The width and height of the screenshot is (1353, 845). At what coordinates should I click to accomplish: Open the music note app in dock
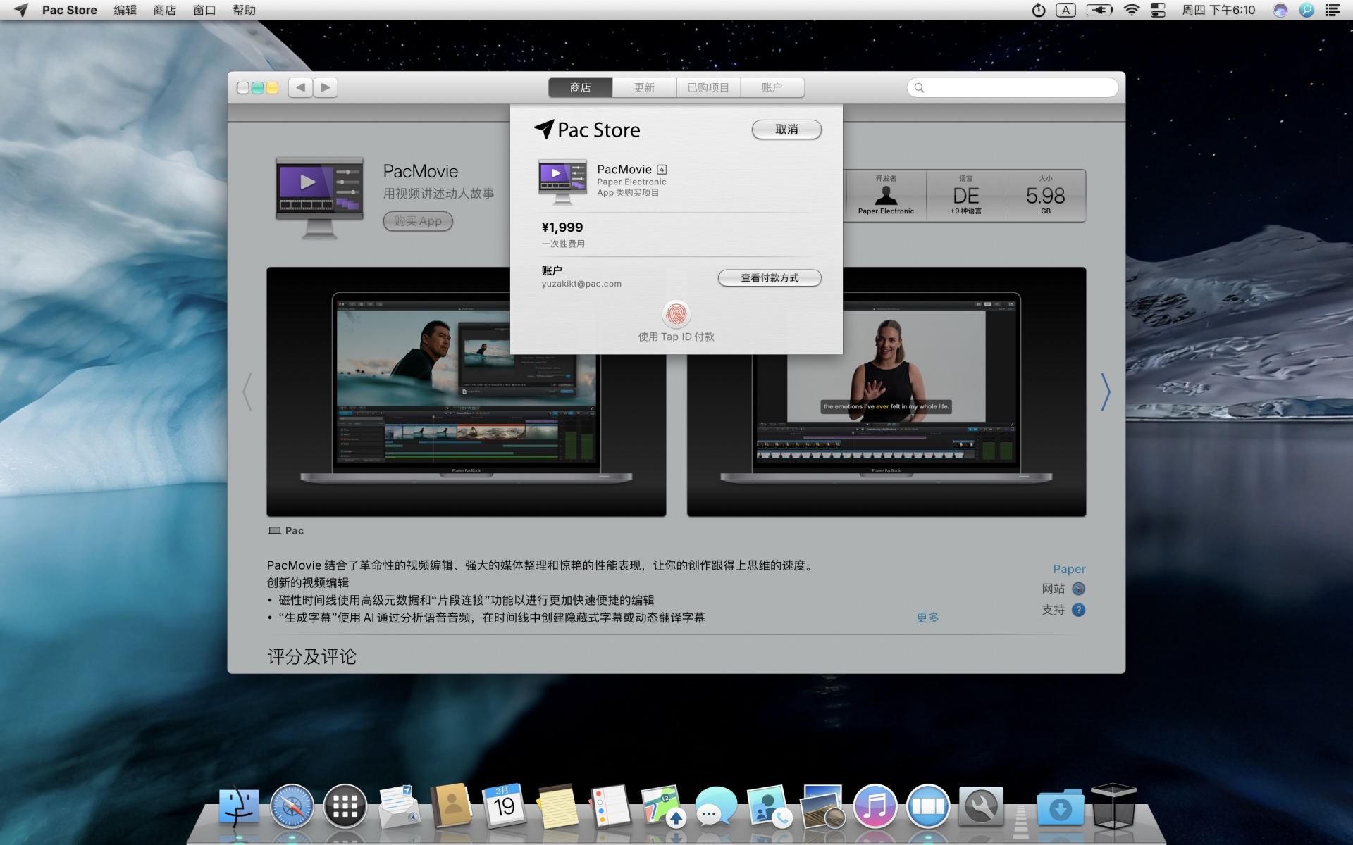pos(875,806)
